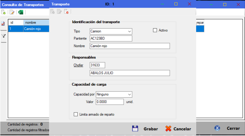The height and width of the screenshot is (136, 245).
Task: Click the new document icon in Transporte dialog toolbar
Action: click(52, 12)
